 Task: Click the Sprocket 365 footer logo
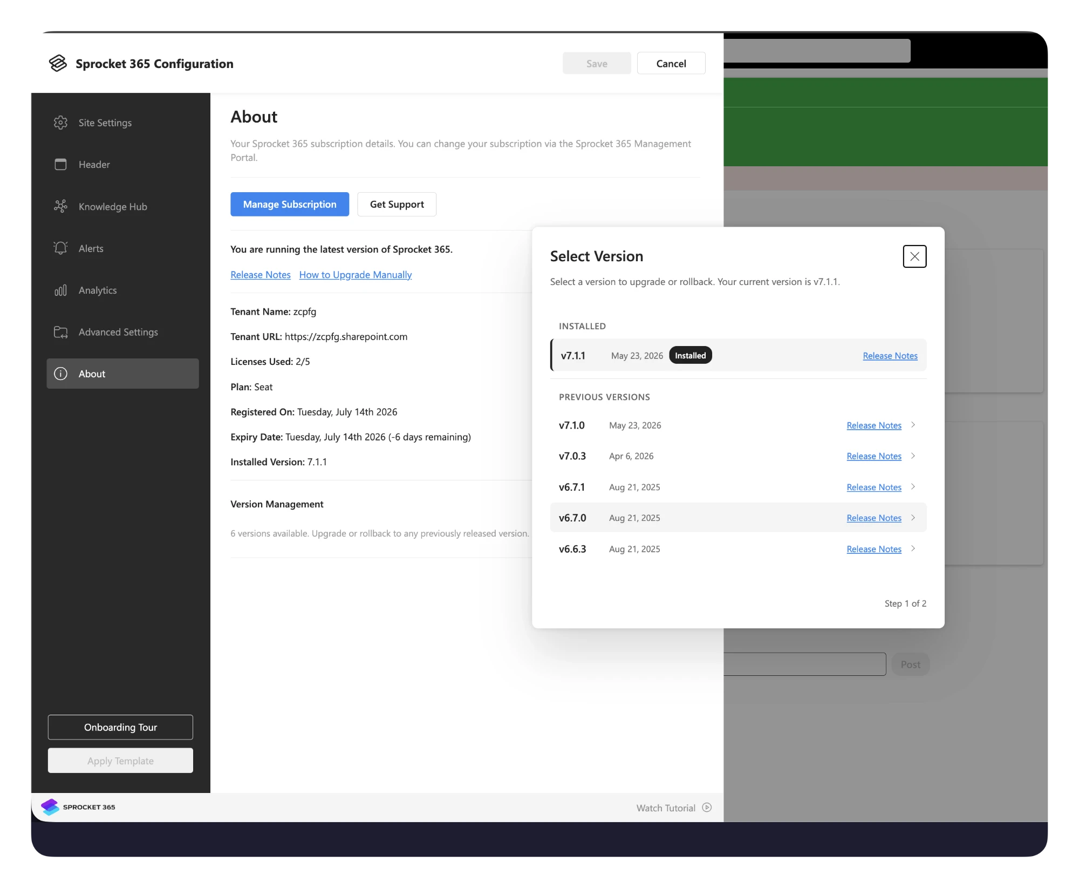click(78, 807)
